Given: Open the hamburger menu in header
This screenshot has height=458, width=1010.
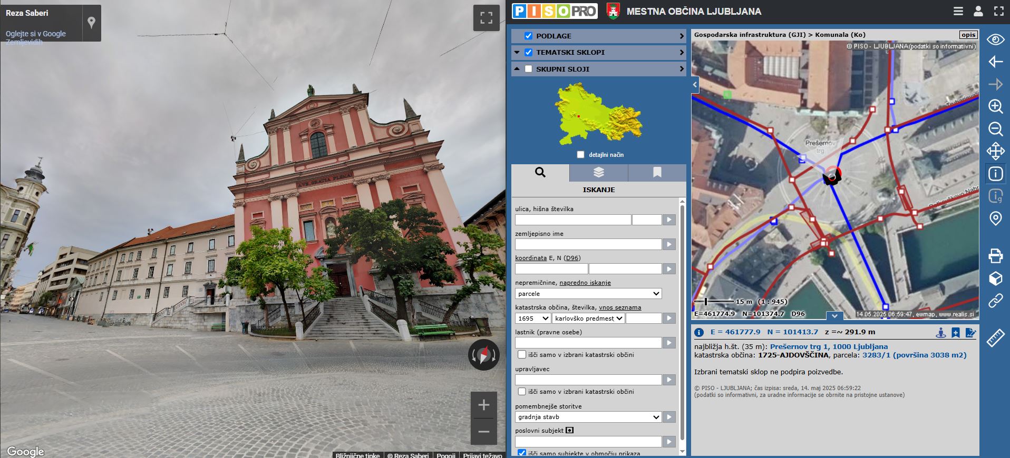Looking at the screenshot, I should tap(958, 11).
